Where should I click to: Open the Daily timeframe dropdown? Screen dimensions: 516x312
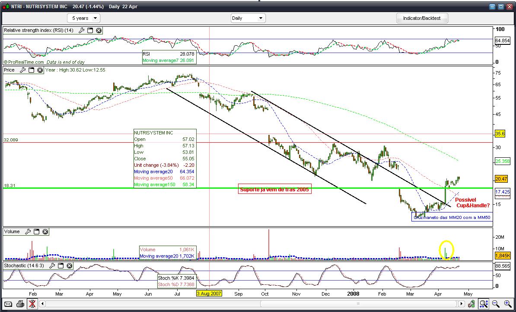pyautogui.click(x=248, y=18)
